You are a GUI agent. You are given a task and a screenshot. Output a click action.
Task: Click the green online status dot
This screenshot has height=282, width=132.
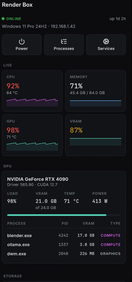point(3,19)
